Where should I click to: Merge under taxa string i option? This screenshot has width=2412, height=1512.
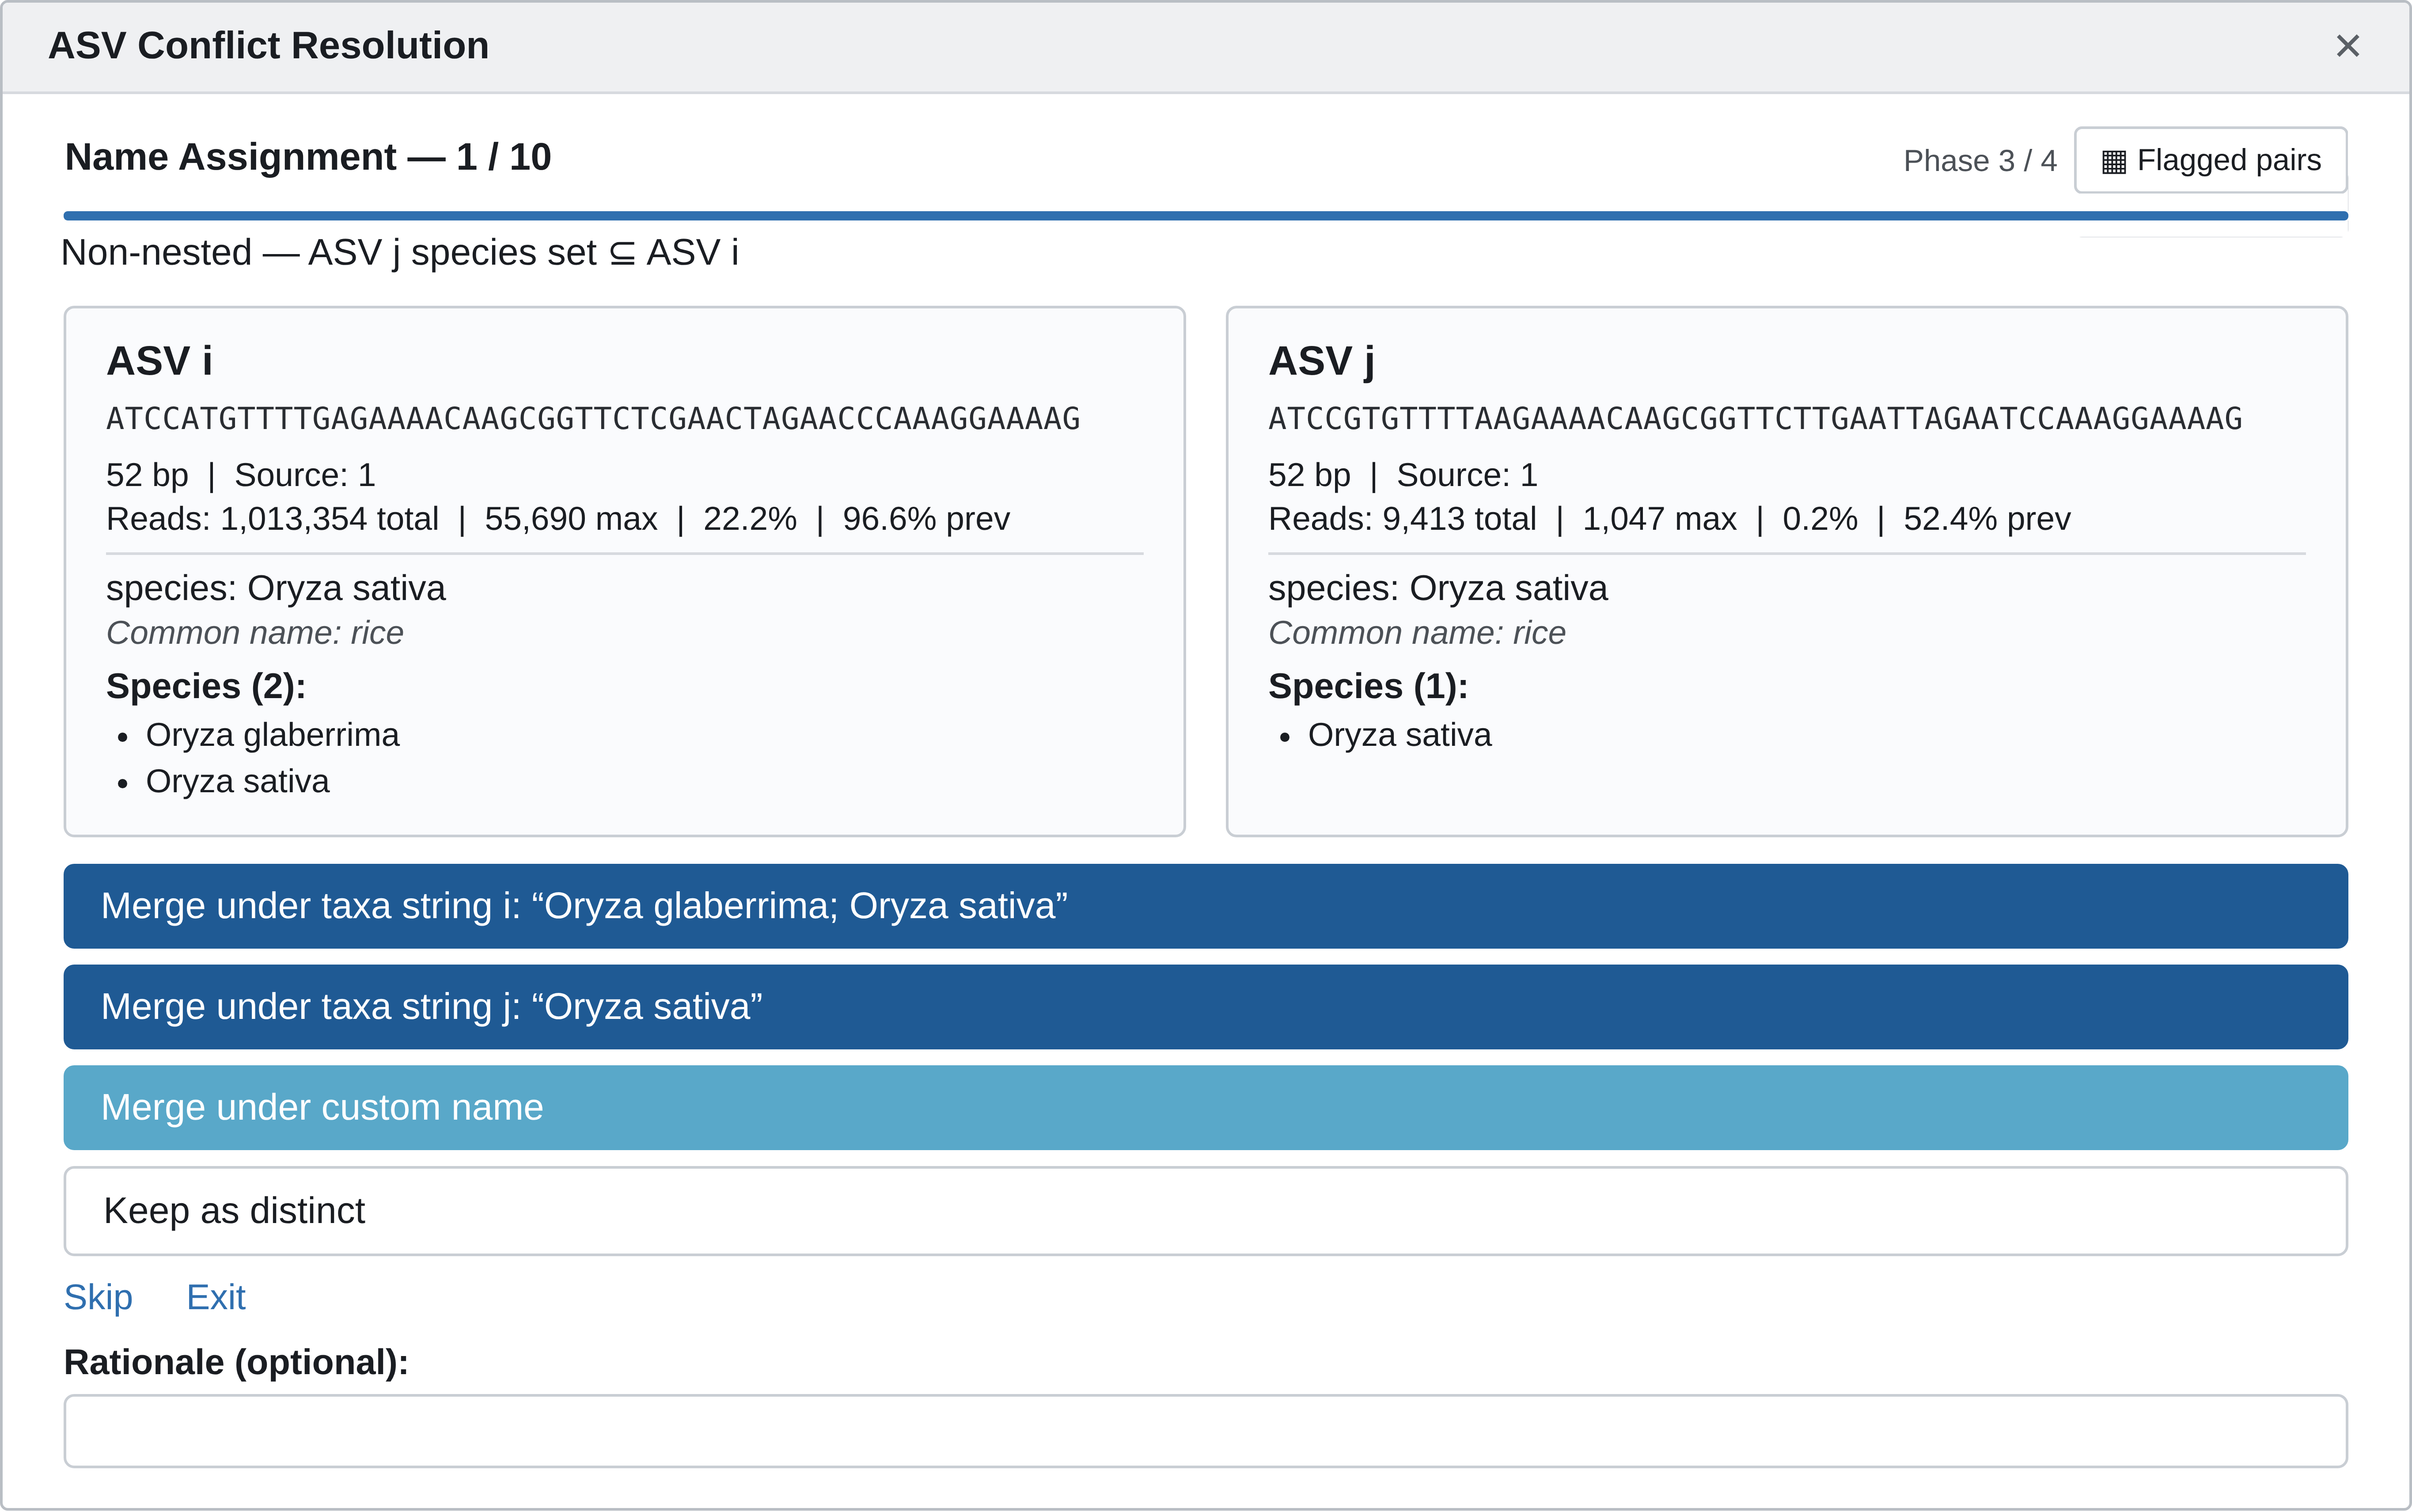click(x=1206, y=906)
